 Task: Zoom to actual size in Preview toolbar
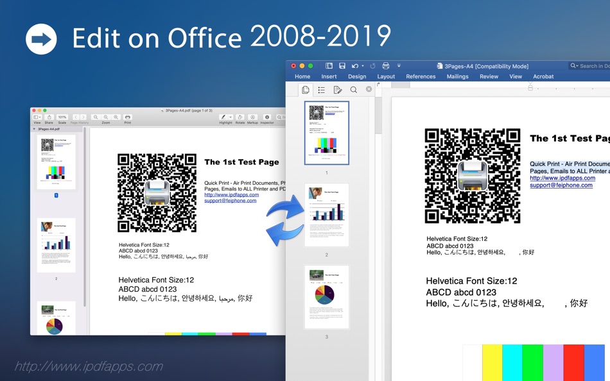[x=106, y=117]
